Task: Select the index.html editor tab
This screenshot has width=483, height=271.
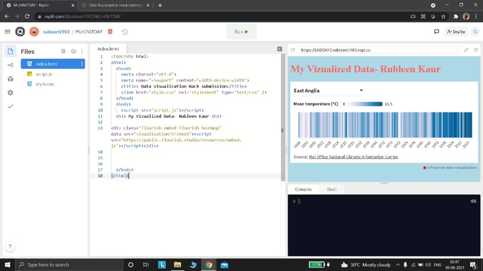Action: pos(108,49)
